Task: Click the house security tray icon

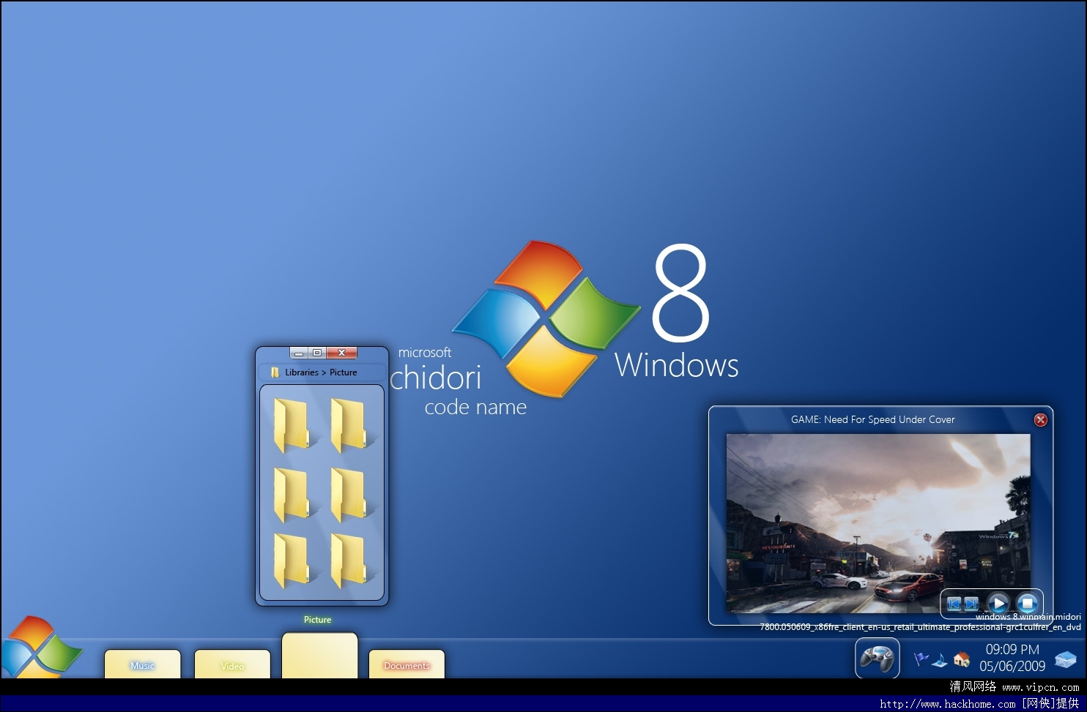Action: (962, 659)
